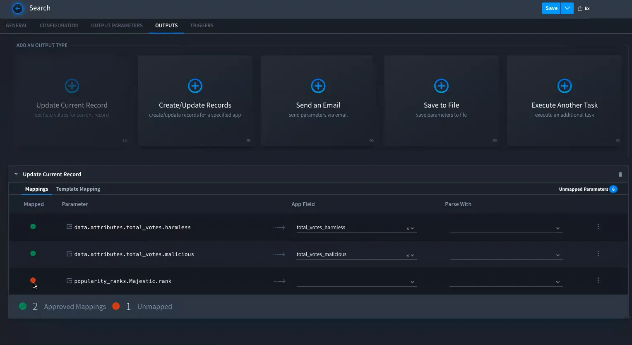Viewport: 632px width, 345px height.
Task: Select the Mappings tab
Action: coord(37,189)
